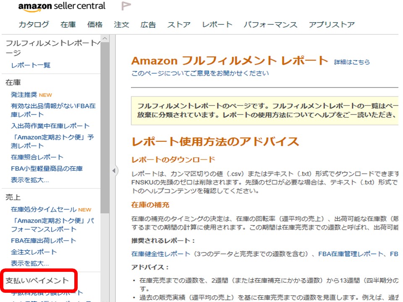
Task: Open the 発注推奨 NEW report link
Action: pos(31,95)
